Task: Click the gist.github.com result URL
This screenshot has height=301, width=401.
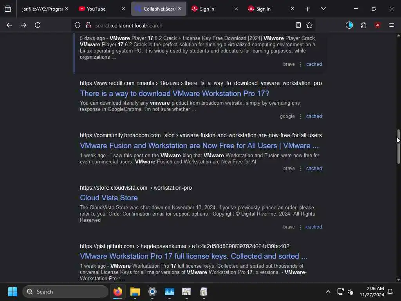Action: 184,246
